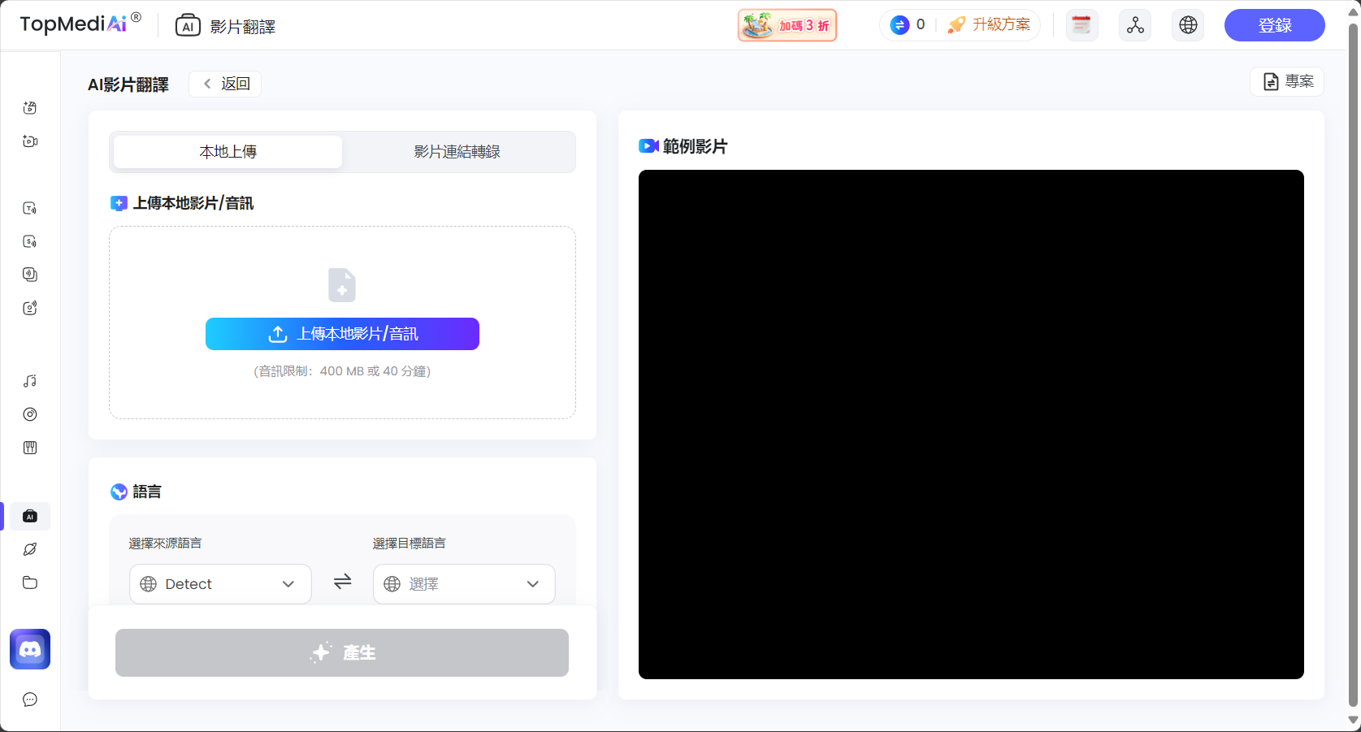Click the 音訊限制 400 MB note

pyautogui.click(x=342, y=371)
